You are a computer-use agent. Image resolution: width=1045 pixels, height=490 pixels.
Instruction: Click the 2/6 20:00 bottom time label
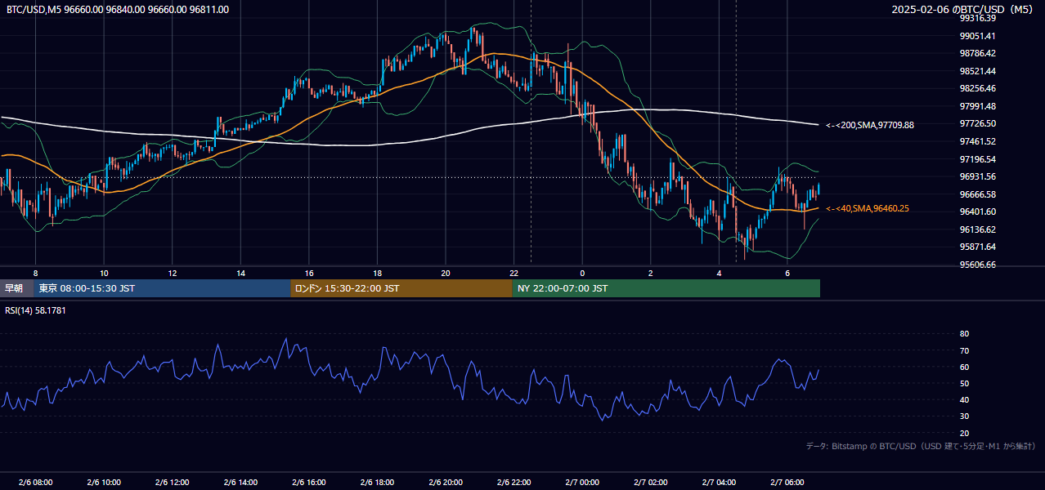(x=446, y=483)
